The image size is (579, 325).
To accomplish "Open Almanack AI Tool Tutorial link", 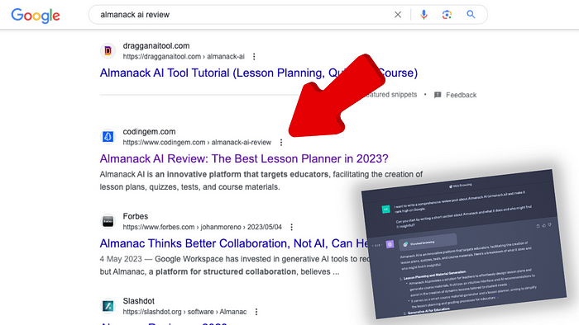I will coord(258,73).
